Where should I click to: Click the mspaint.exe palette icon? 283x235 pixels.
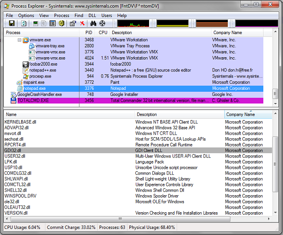(20, 82)
